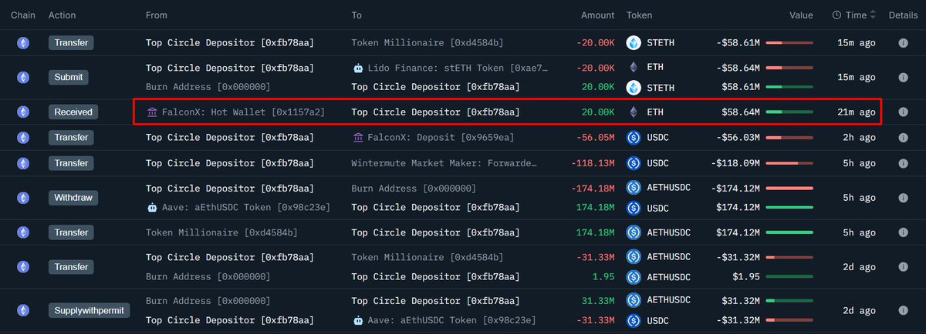Click the info icon in the Received row
This screenshot has height=334, width=926.
click(903, 112)
